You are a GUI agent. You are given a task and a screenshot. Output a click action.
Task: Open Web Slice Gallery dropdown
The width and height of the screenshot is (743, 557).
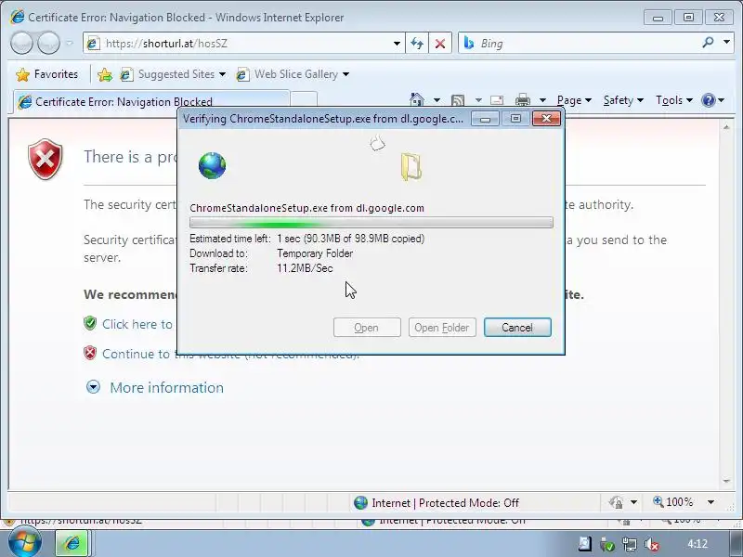pos(293,74)
